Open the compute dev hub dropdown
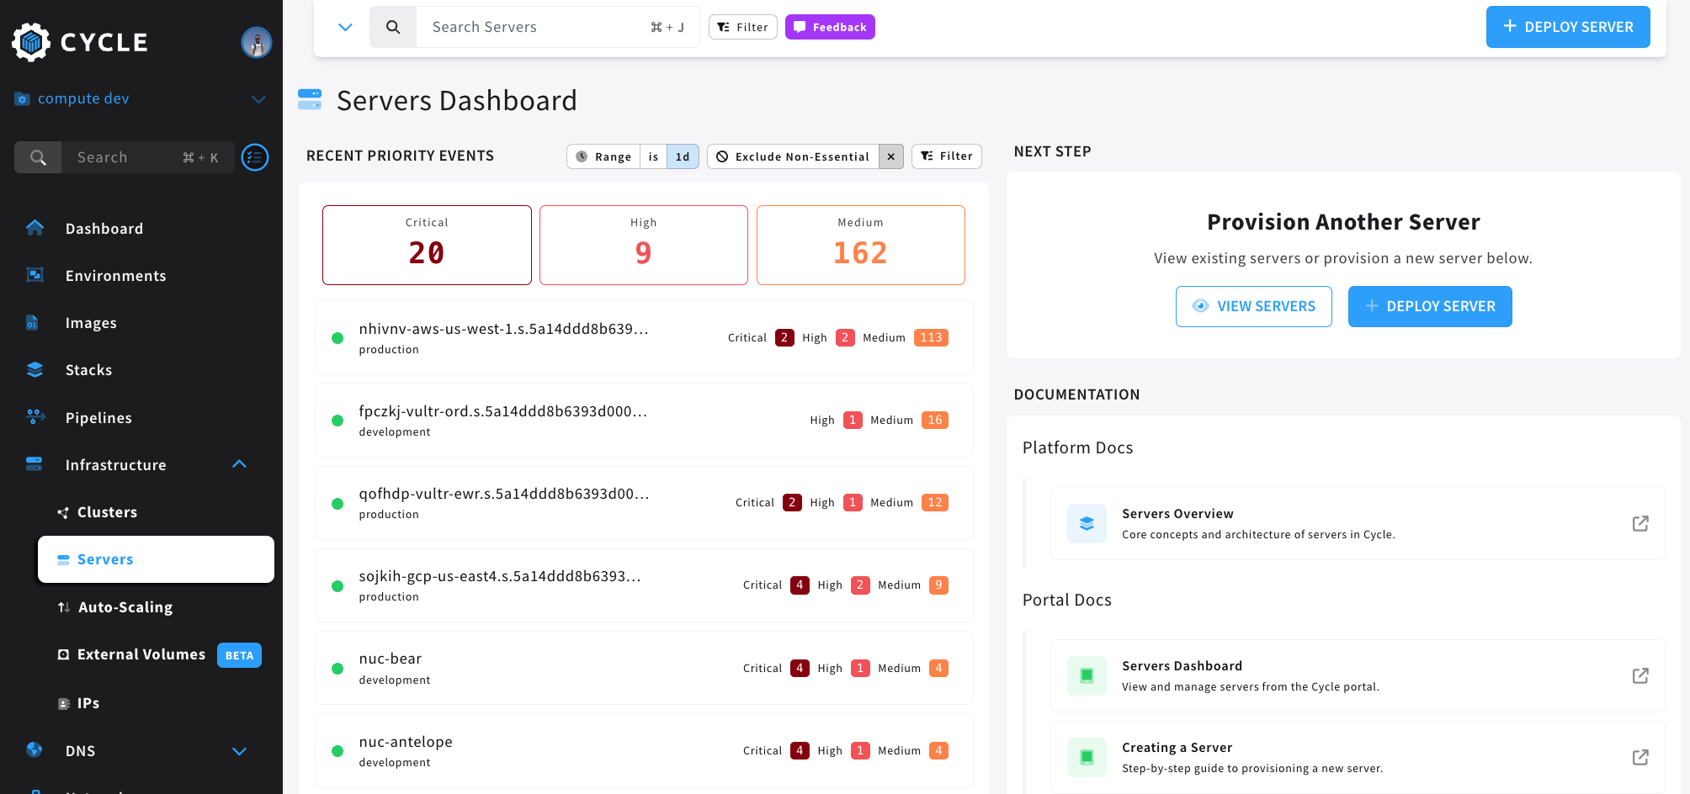 258,98
